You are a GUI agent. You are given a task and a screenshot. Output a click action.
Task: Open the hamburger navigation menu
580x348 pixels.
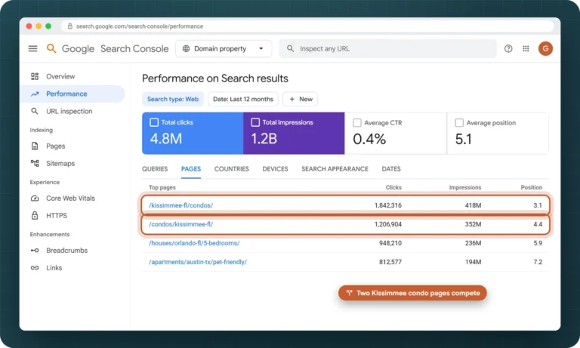point(33,48)
